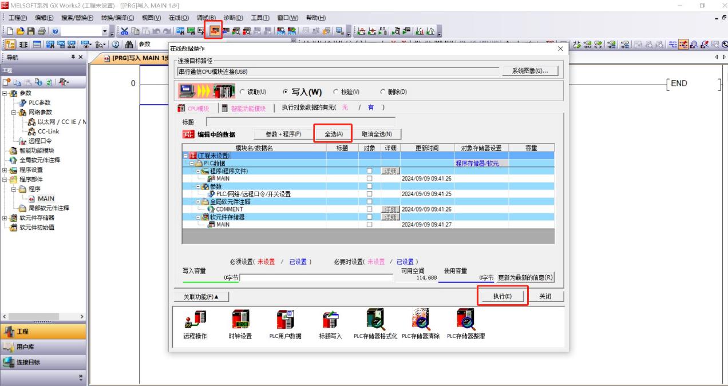The height and width of the screenshot is (386, 728).
Task: Open the dropdown next to the Help icon
Action: pyautogui.click(x=104, y=31)
